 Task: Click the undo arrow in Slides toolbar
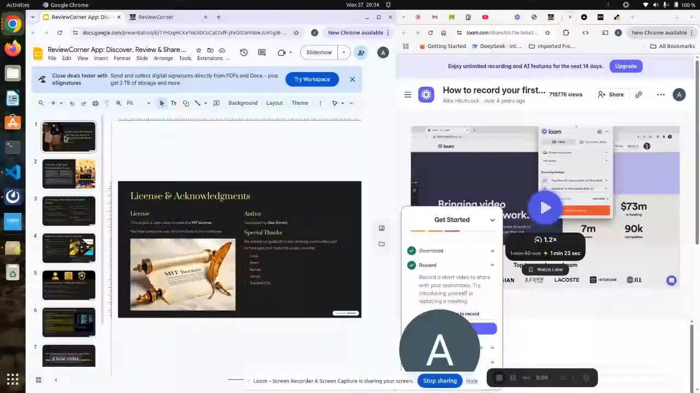[72, 103]
